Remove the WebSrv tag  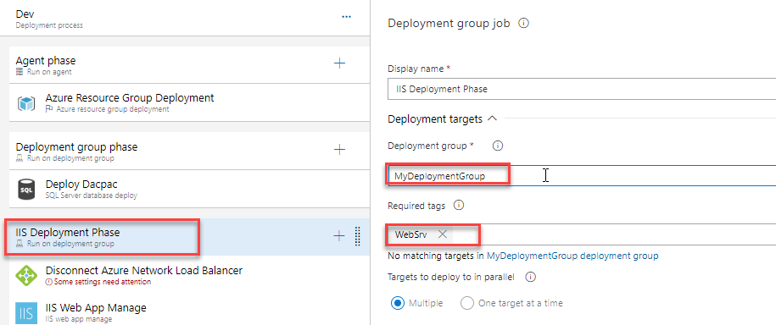pos(443,234)
